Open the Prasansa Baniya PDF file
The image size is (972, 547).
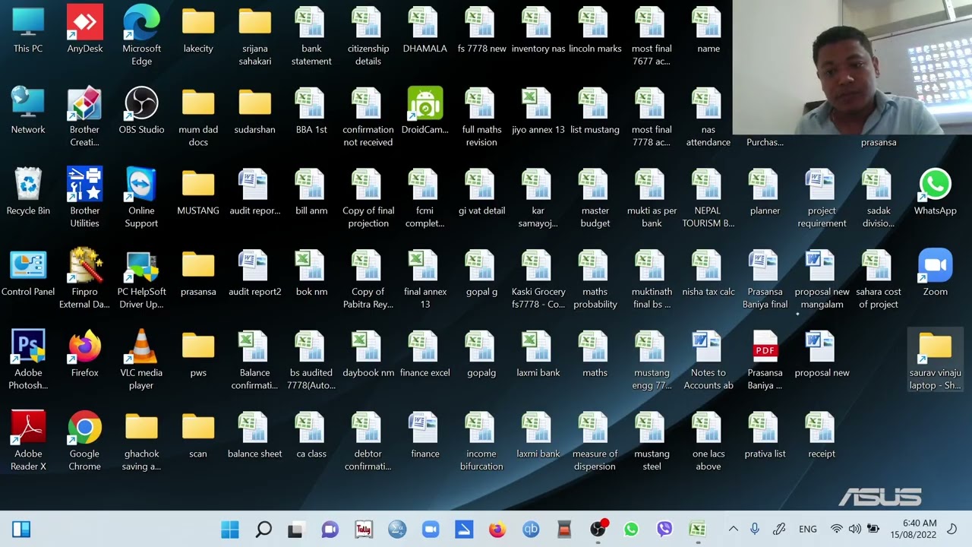765,361
